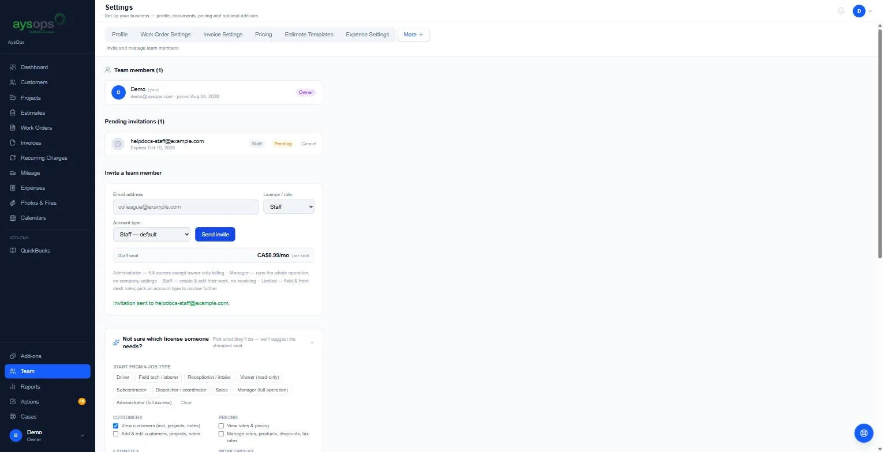The width and height of the screenshot is (883, 452).
Task: Open Dashboard via its sidebar icon
Action: coord(13,67)
